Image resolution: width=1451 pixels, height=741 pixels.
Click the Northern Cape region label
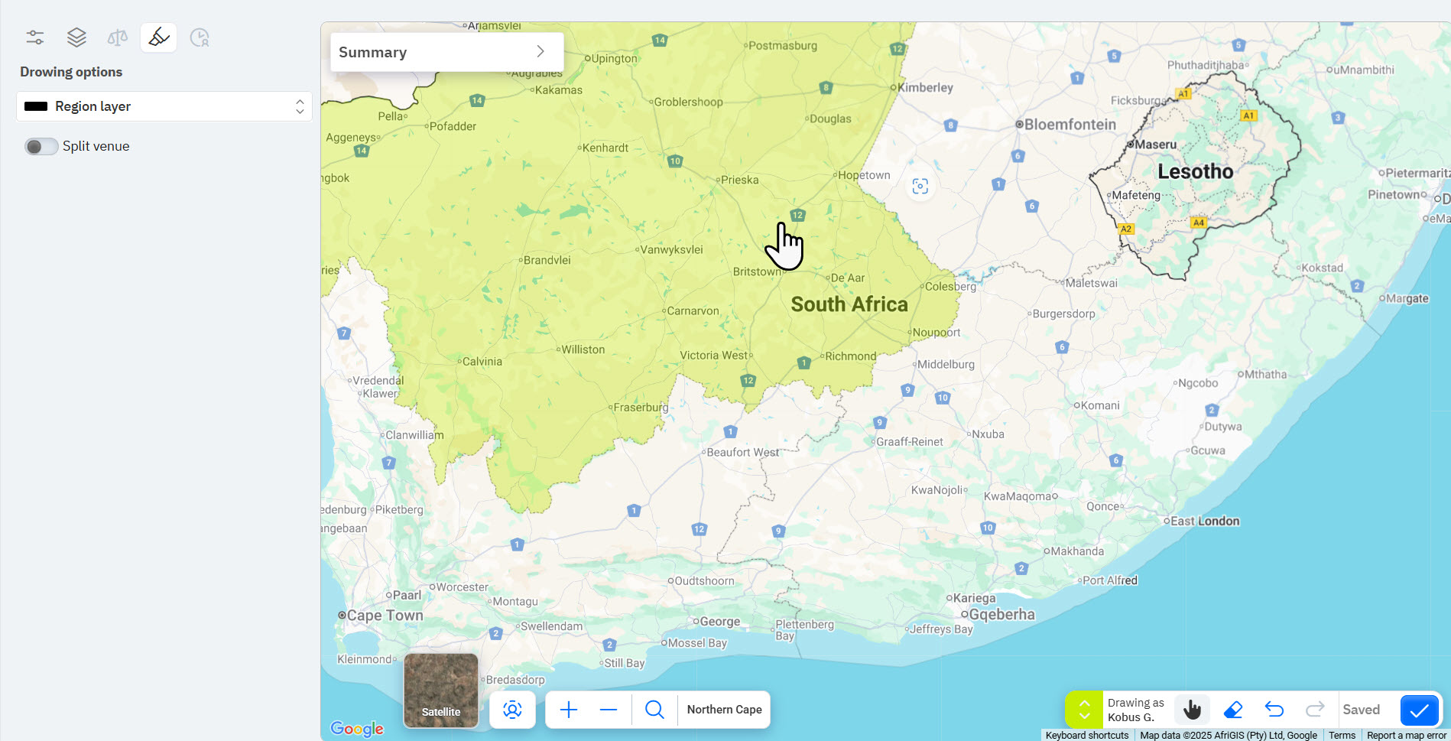[x=724, y=710]
